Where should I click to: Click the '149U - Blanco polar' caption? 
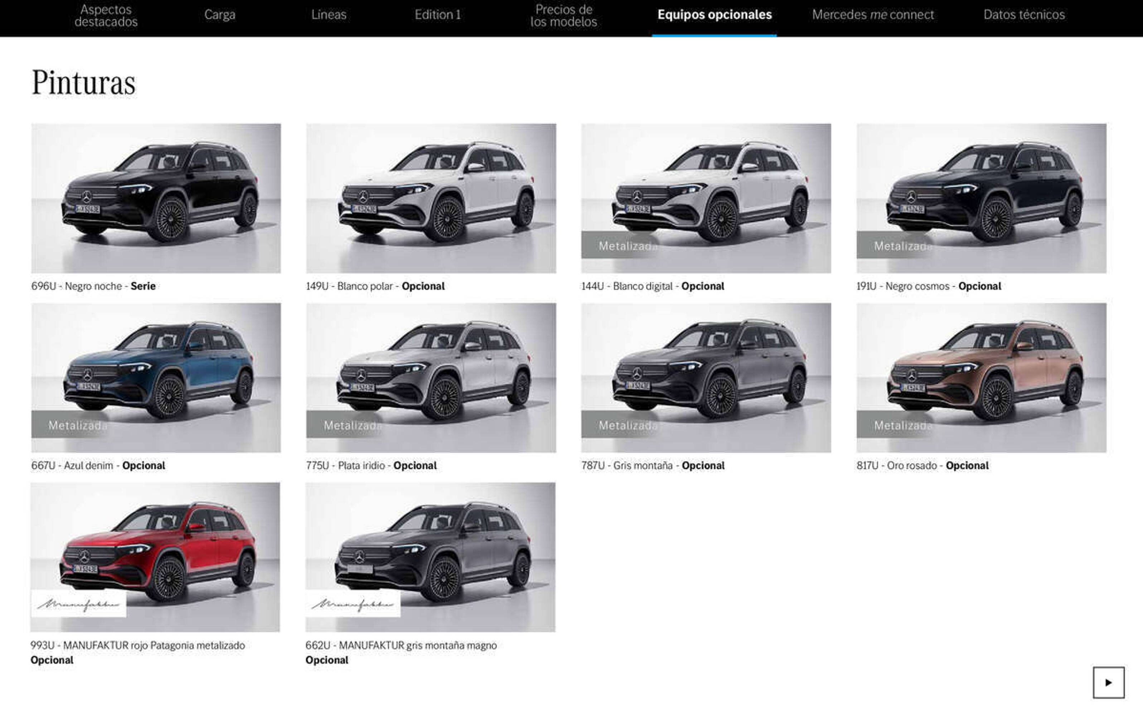coord(376,286)
